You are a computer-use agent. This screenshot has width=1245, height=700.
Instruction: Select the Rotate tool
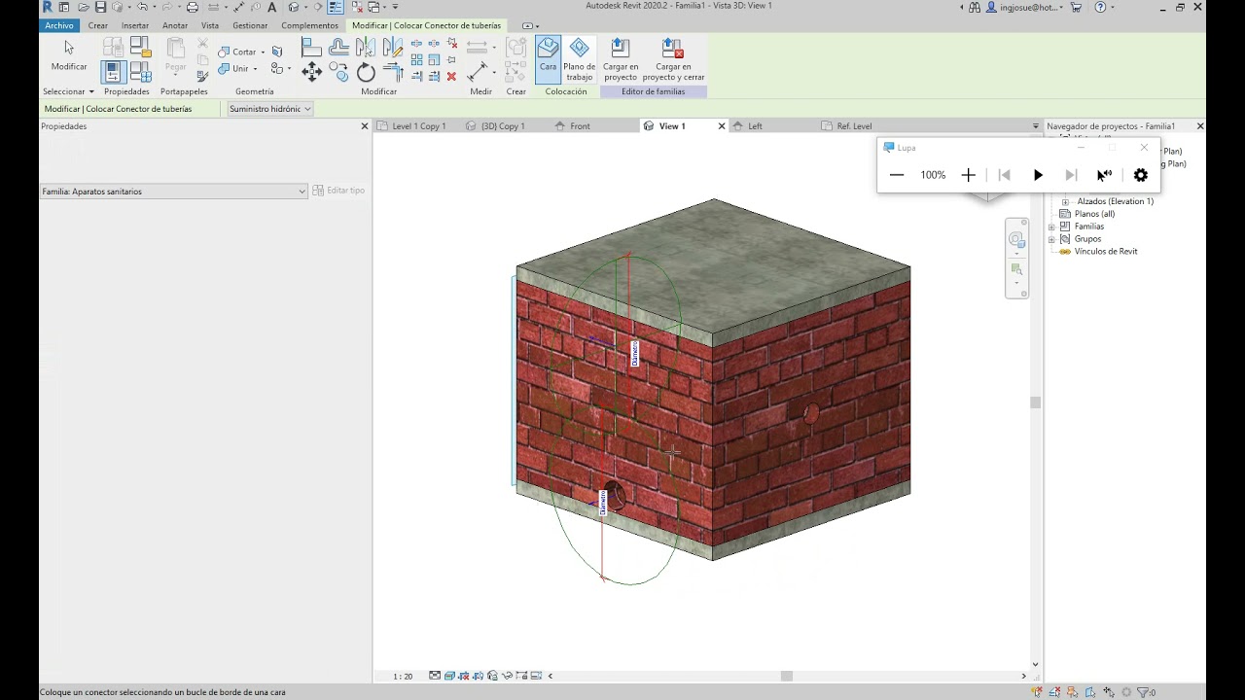pyautogui.click(x=366, y=72)
